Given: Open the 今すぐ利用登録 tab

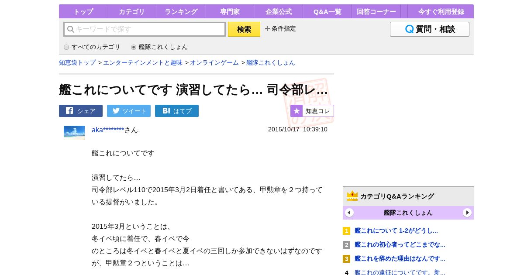Looking at the screenshot, I should (x=441, y=12).
